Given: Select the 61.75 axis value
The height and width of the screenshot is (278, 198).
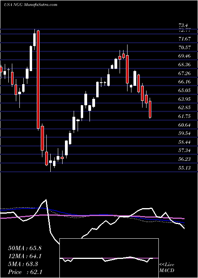Looking at the screenshot, I should point(185,116).
